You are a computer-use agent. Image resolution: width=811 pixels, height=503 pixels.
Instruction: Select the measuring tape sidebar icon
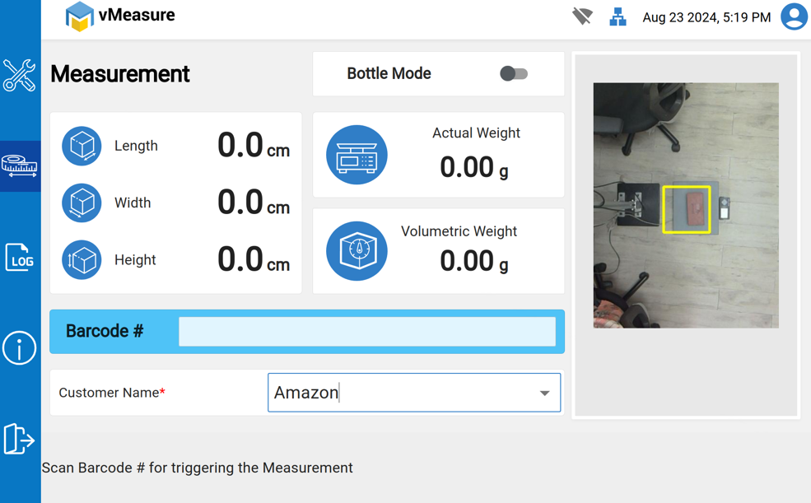[x=19, y=165]
